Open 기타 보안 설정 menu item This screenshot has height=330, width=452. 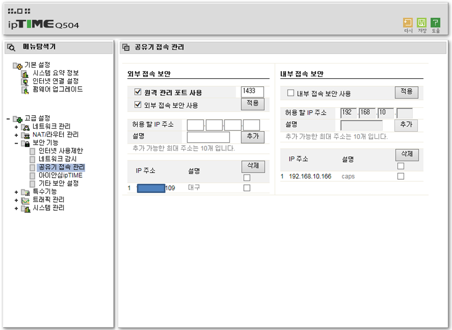(59, 183)
